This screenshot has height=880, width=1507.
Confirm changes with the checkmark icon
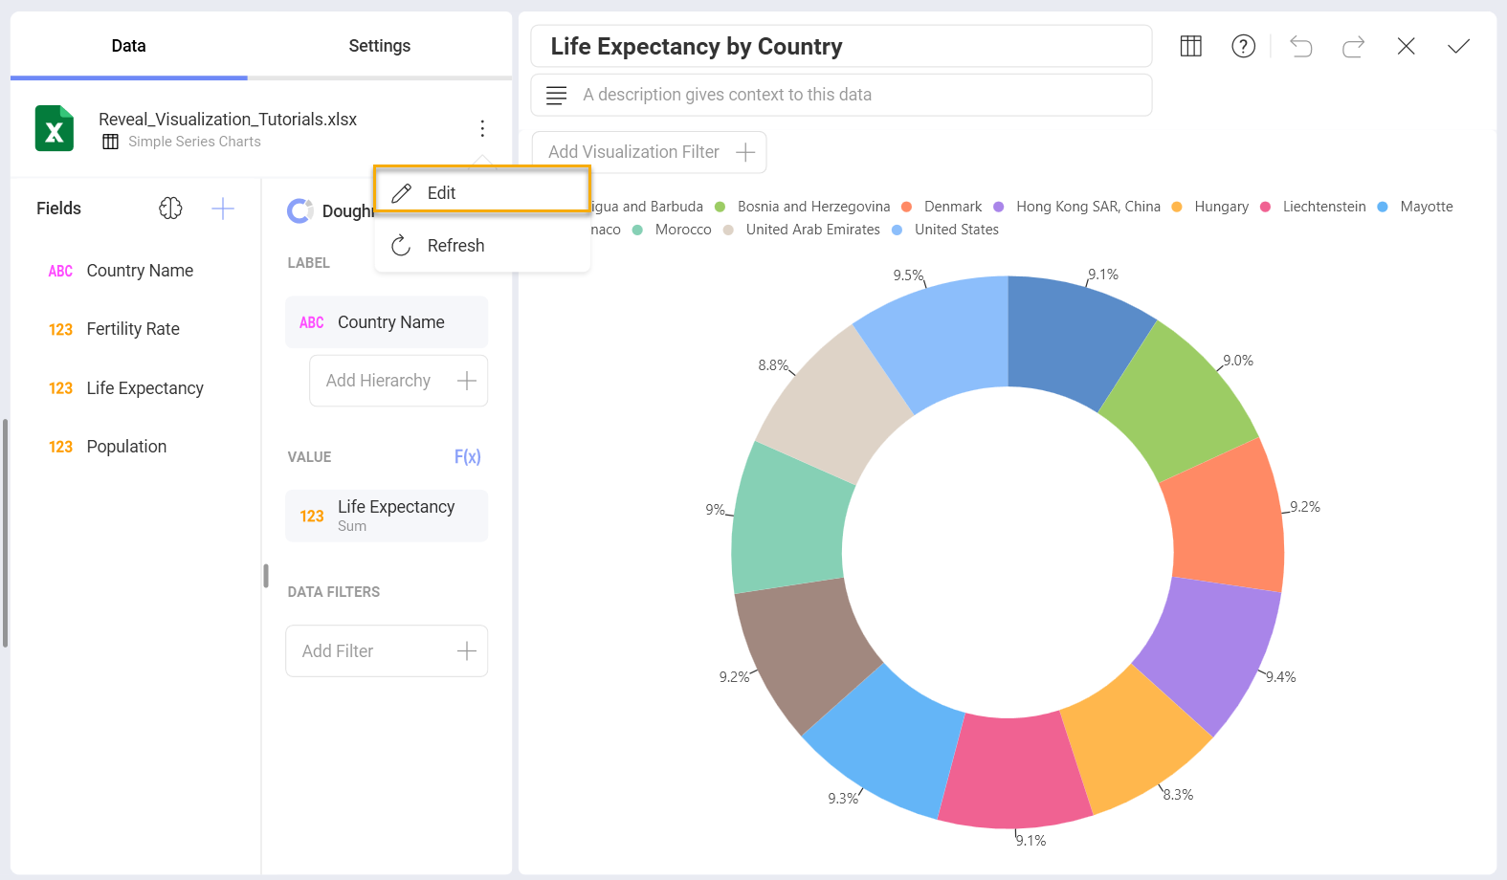tap(1458, 46)
